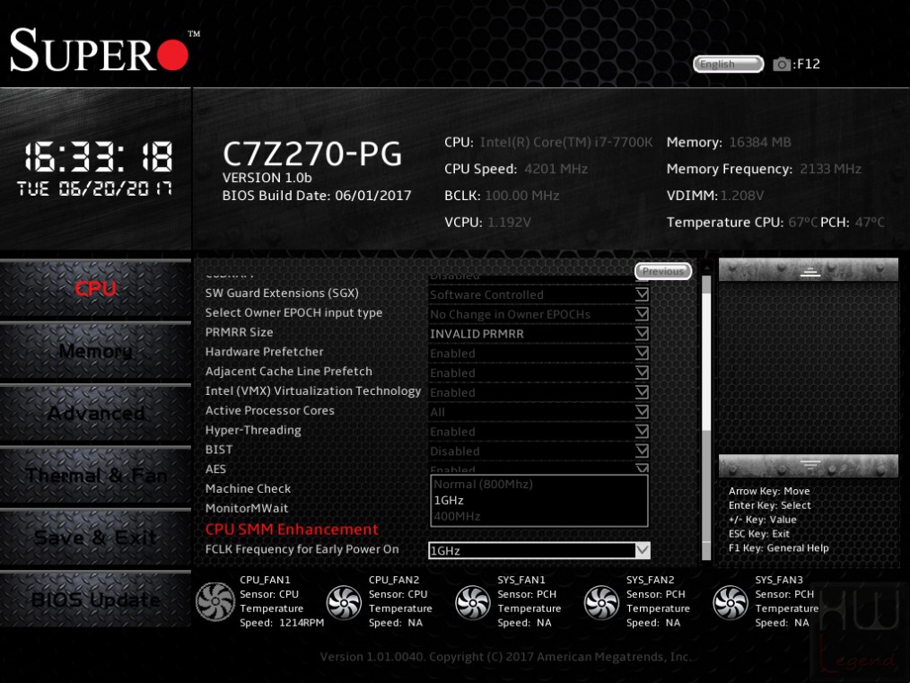Open the Active Processor Cores dropdown
Image resolution: width=910 pixels, height=683 pixels.
point(538,412)
